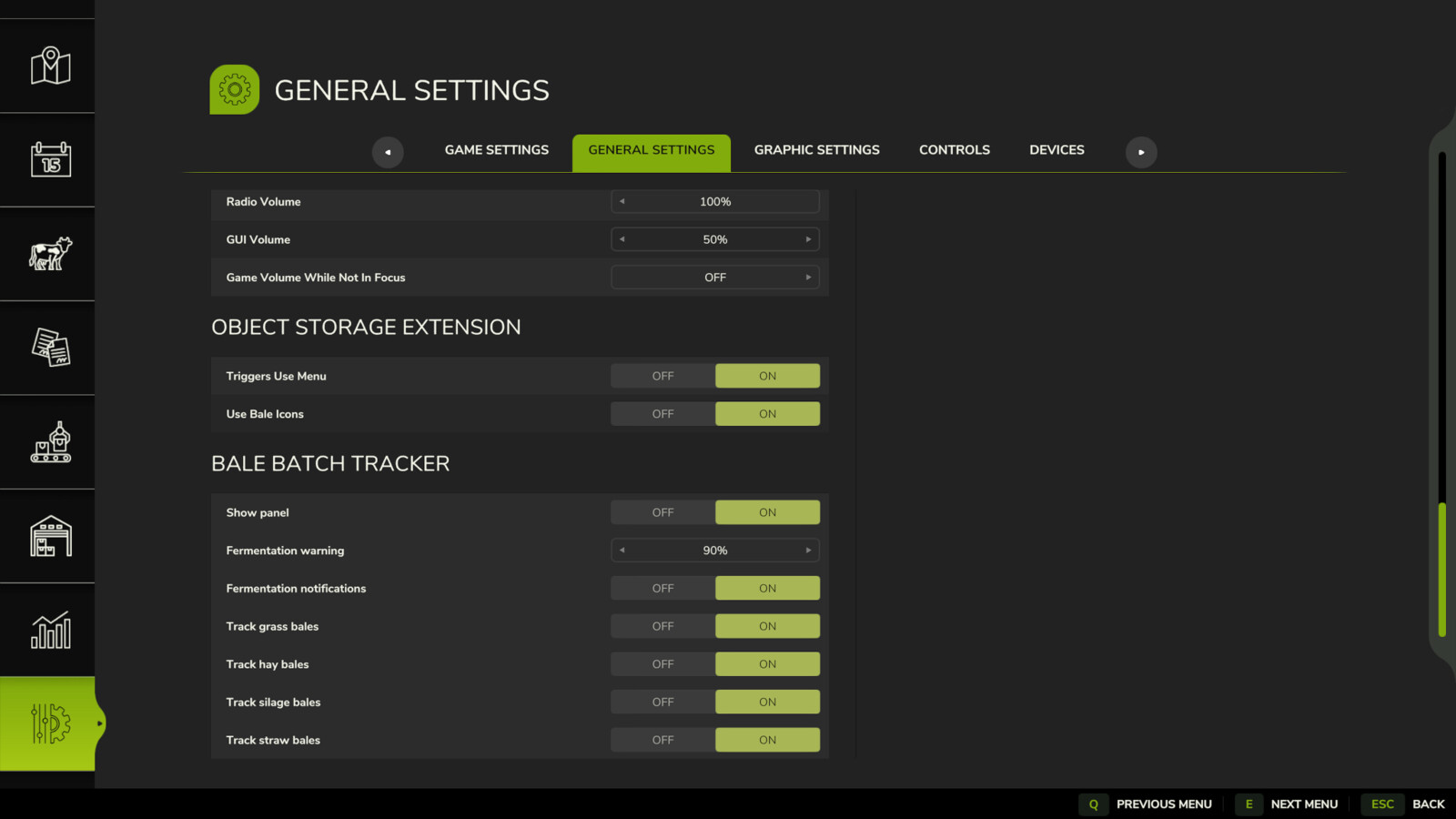Decrease Radio Volume with left arrow
1456x819 pixels.
click(622, 201)
